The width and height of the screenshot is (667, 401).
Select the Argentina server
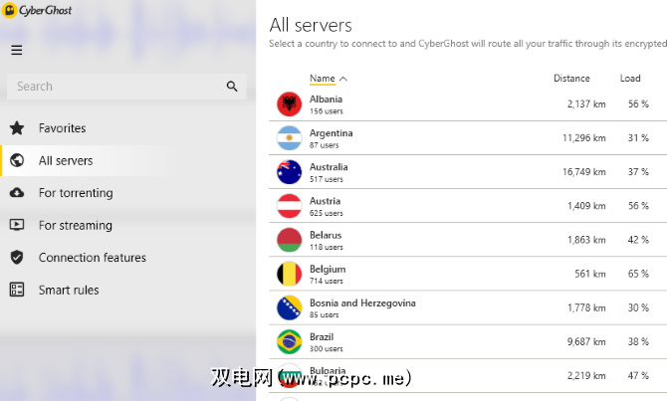[x=468, y=138]
